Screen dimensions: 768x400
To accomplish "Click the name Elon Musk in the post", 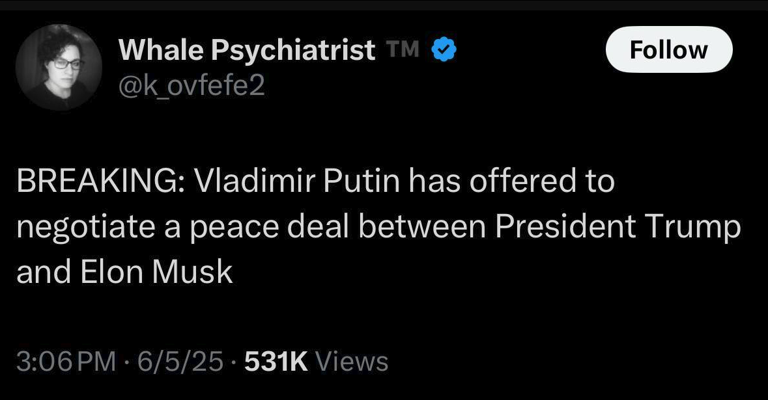I will tap(156, 273).
